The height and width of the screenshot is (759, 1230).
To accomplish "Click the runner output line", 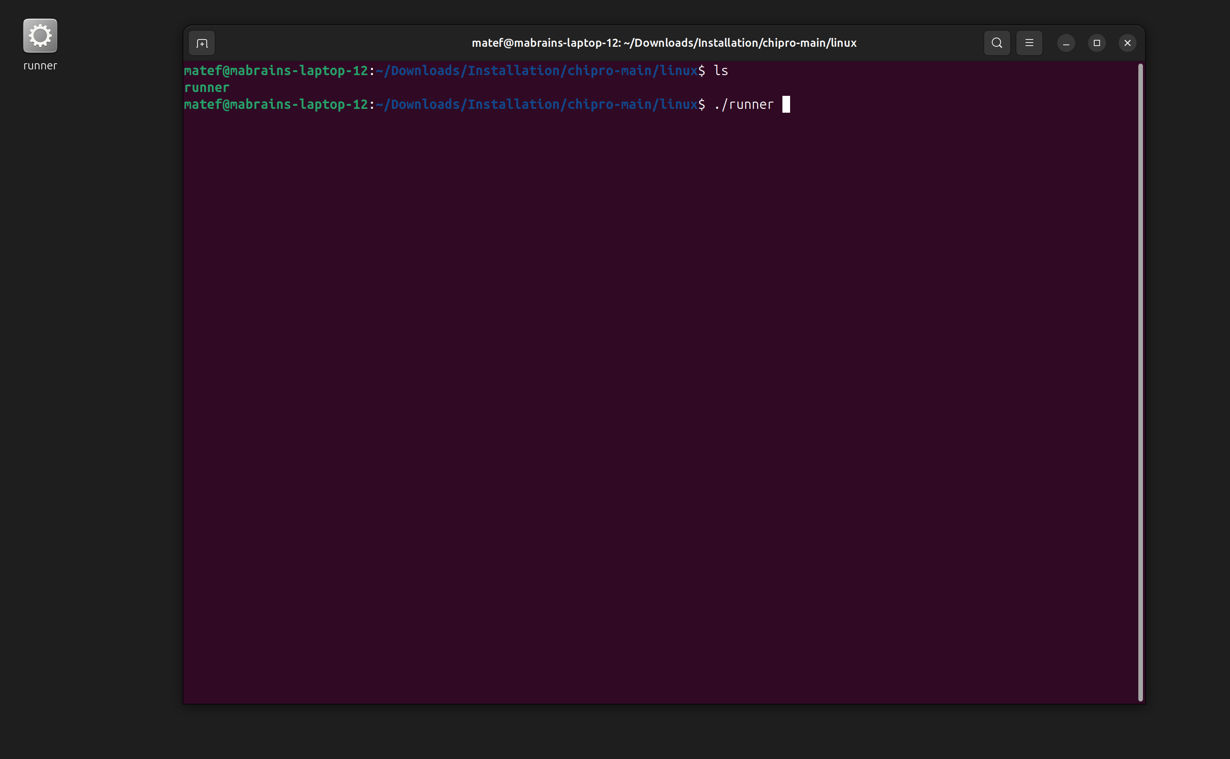I will [x=206, y=87].
